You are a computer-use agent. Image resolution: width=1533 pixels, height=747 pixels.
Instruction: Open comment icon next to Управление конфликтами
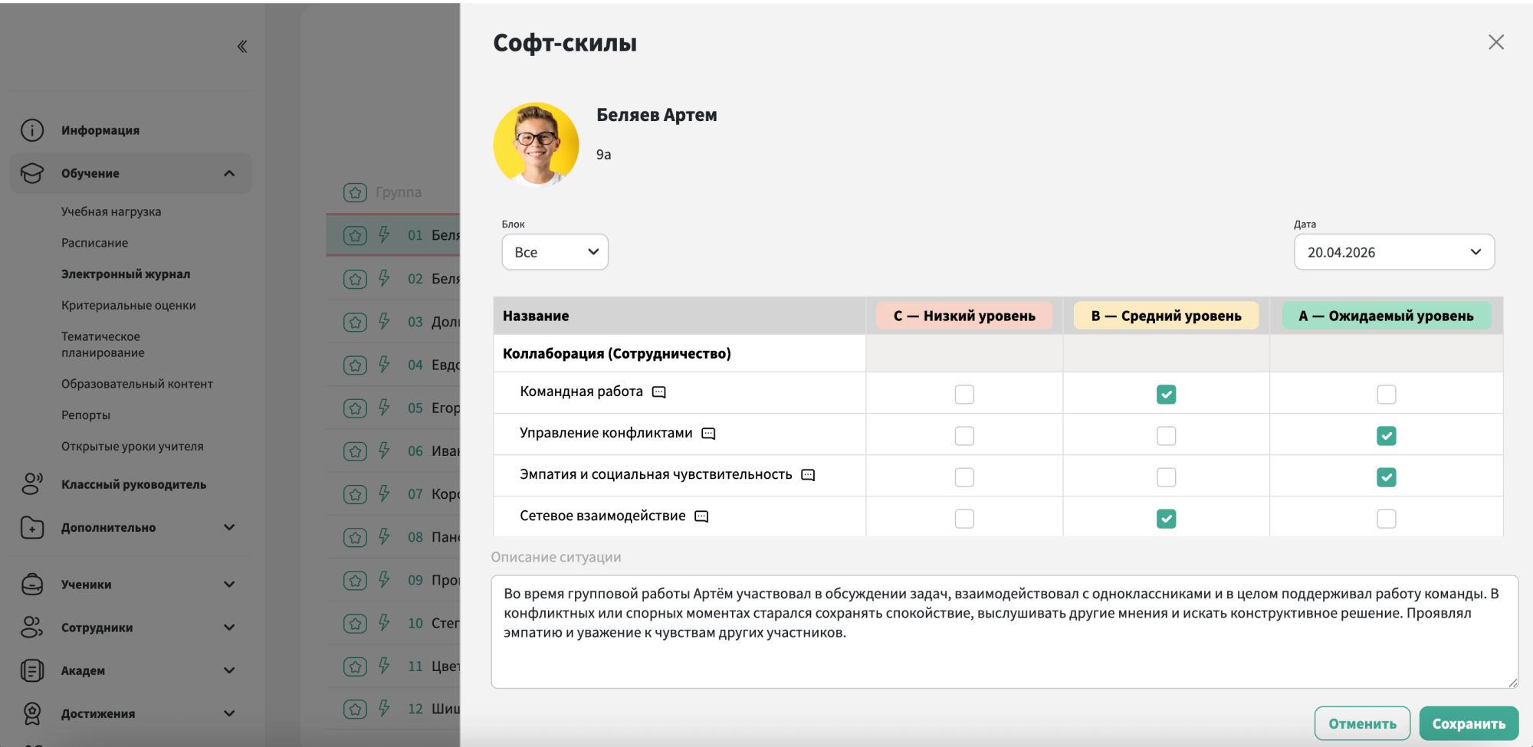(x=708, y=434)
